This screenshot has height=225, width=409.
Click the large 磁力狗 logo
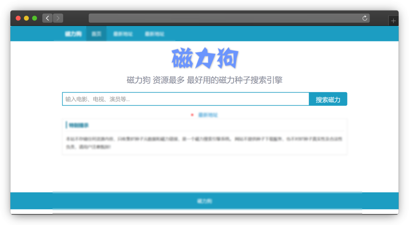click(x=205, y=58)
